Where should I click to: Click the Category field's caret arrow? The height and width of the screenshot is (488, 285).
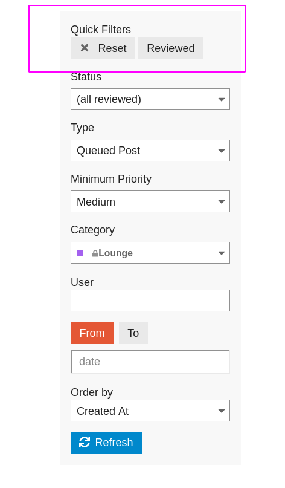point(221,253)
